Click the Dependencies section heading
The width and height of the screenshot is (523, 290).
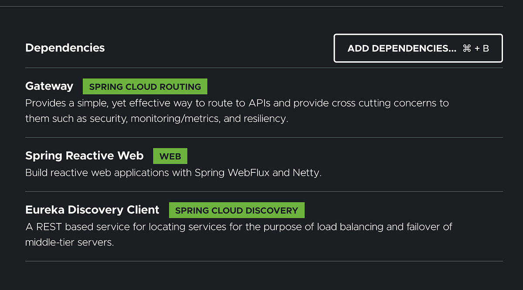(x=65, y=47)
